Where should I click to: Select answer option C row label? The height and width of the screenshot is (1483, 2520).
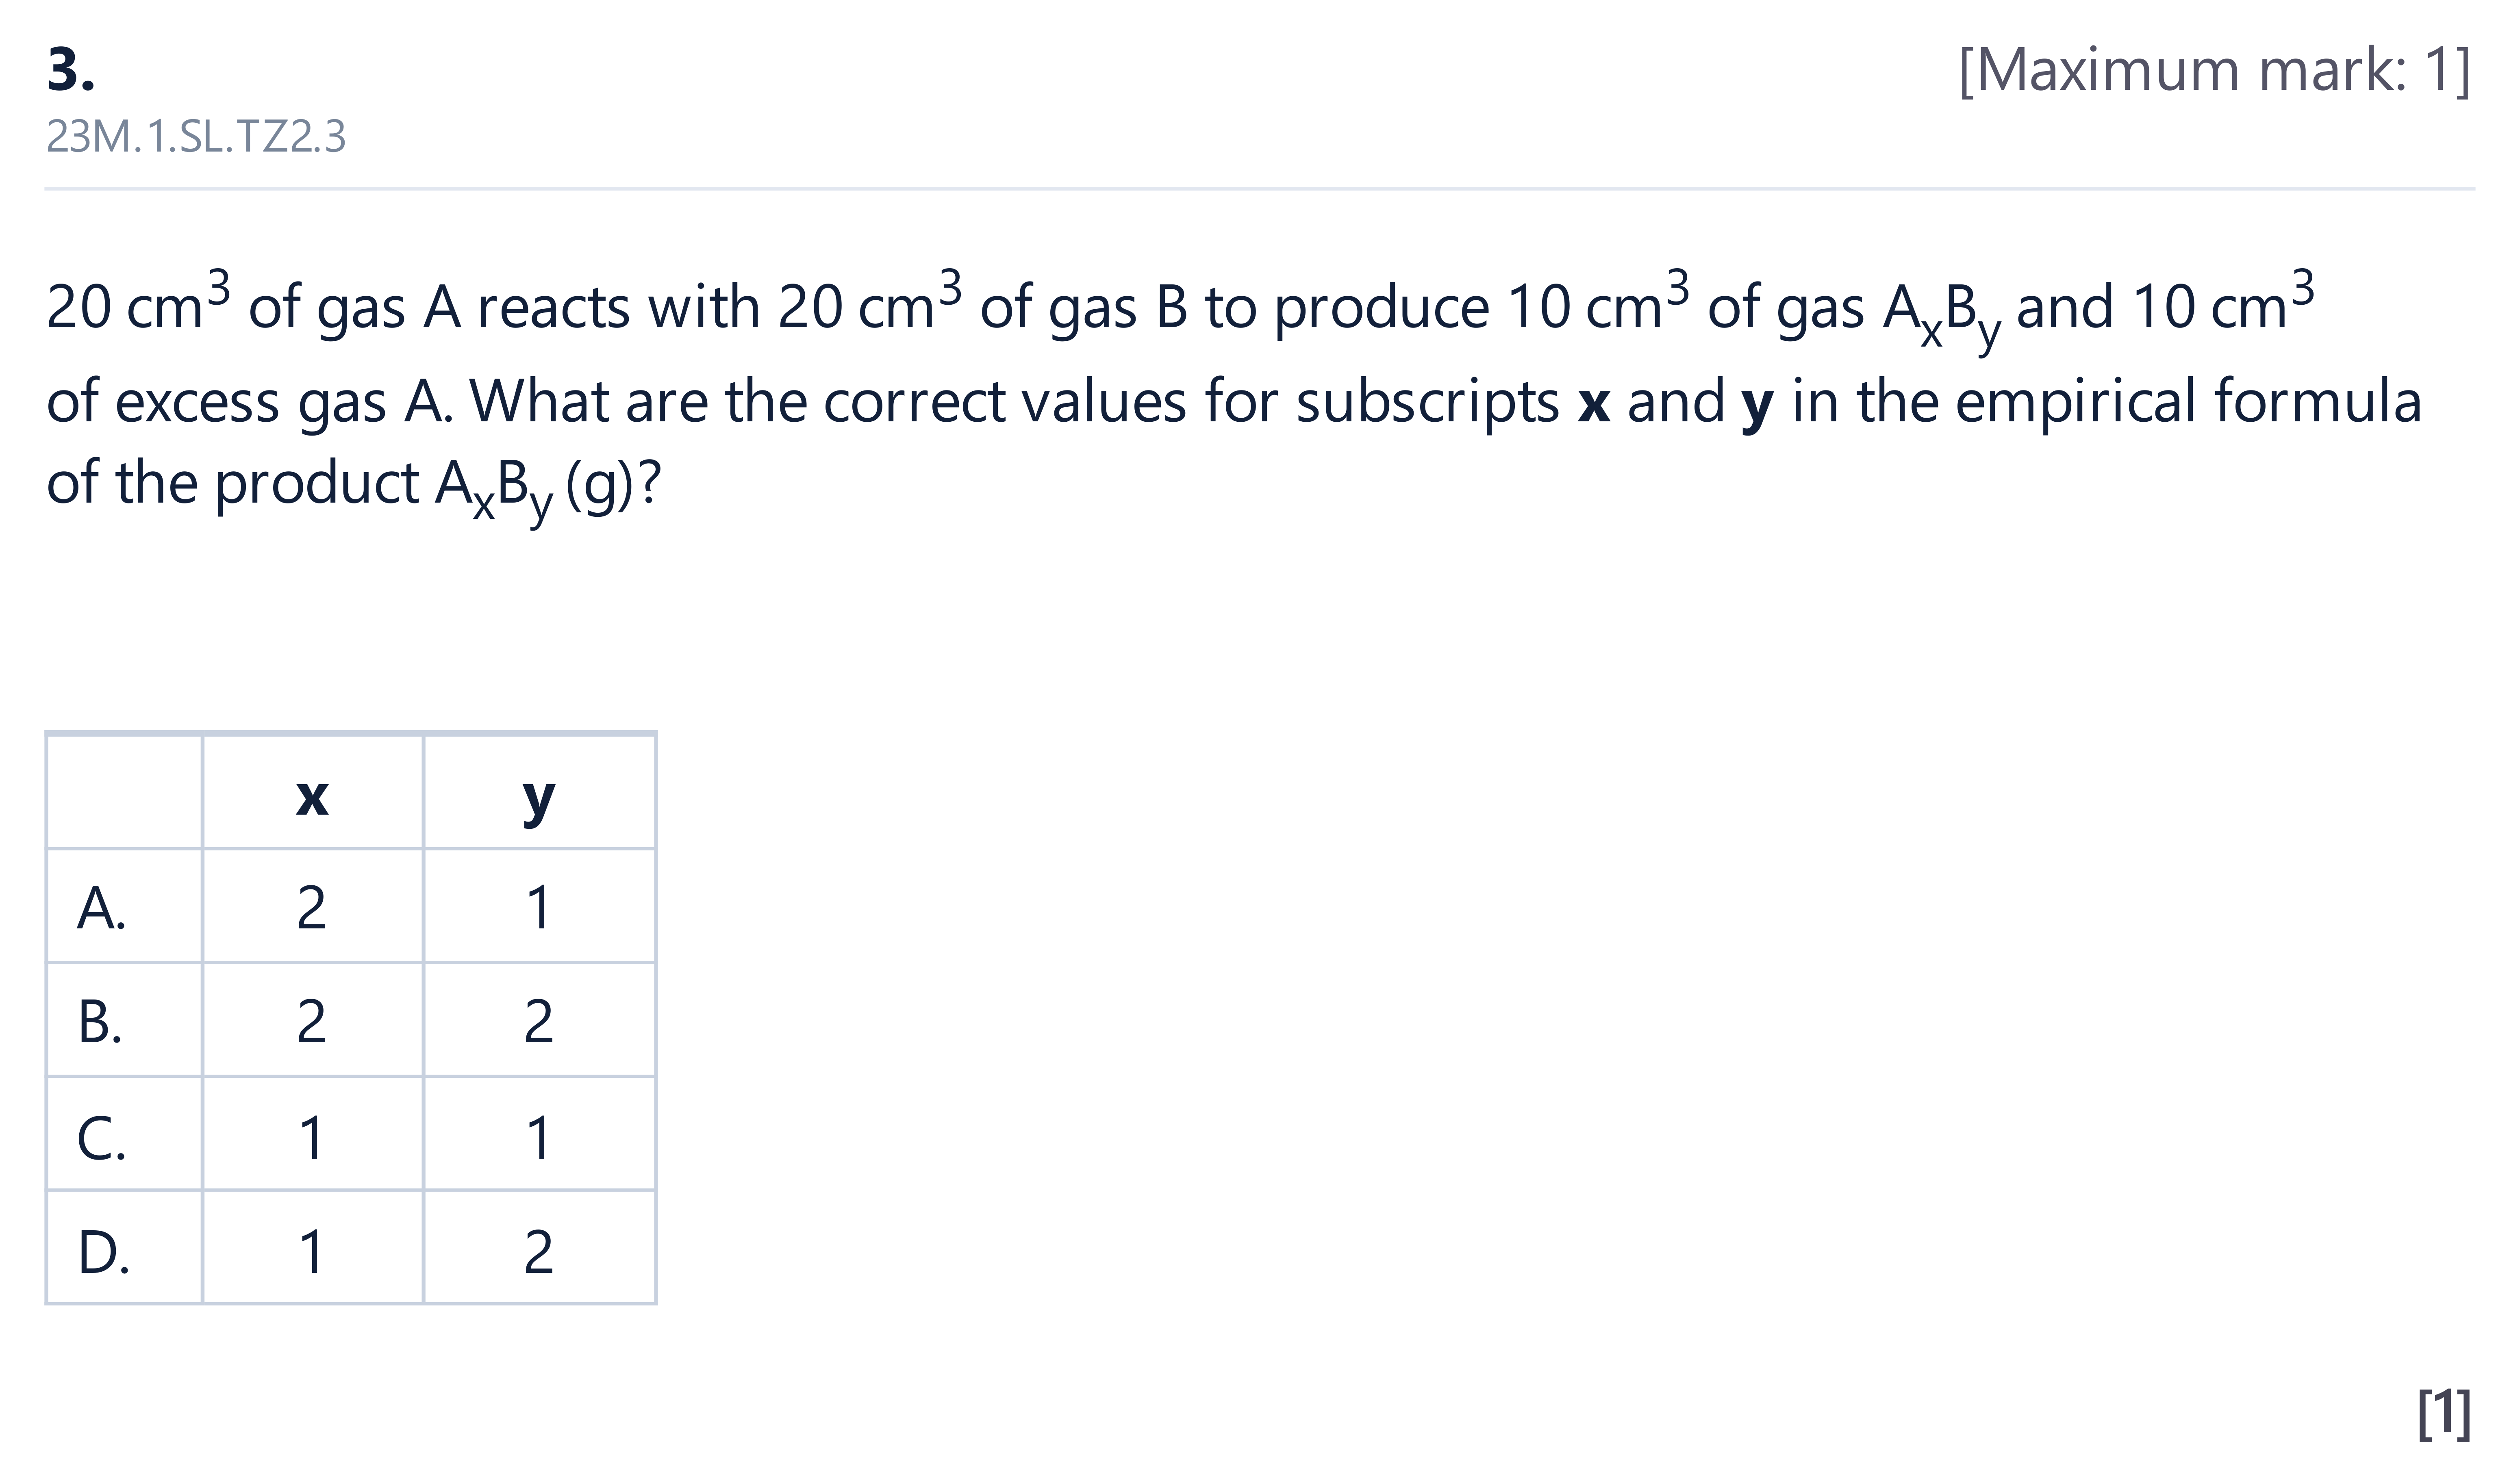101,1137
